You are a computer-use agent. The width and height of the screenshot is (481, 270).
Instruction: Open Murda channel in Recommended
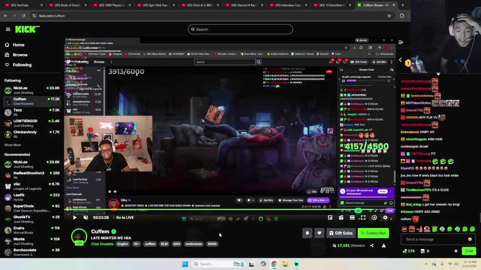pos(32,241)
